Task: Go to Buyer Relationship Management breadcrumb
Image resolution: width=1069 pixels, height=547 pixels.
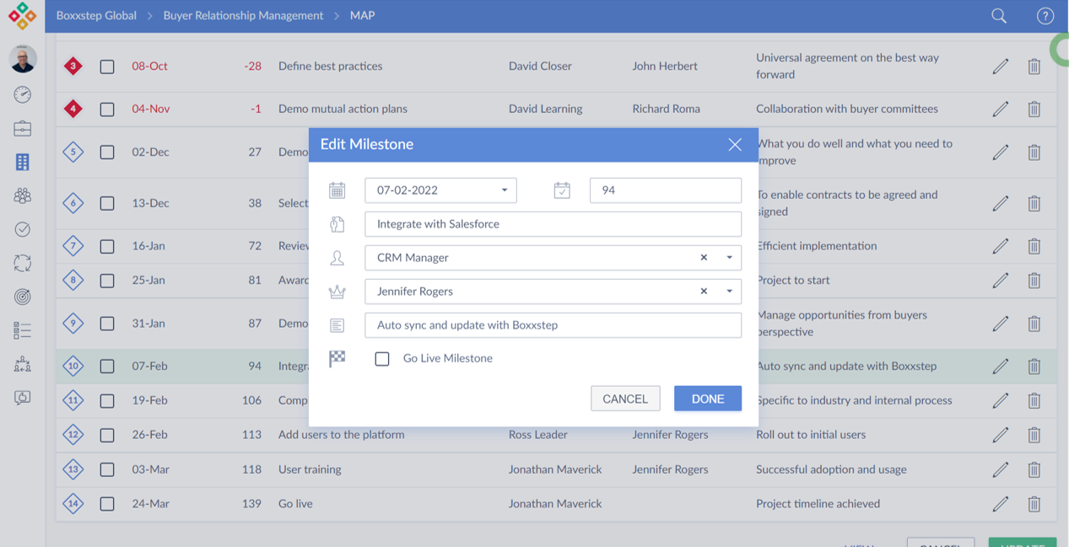Action: coord(243,16)
